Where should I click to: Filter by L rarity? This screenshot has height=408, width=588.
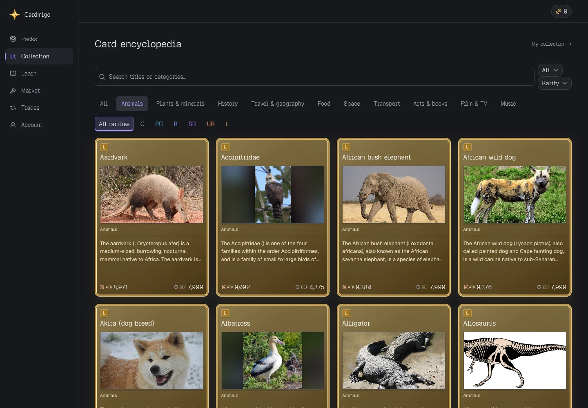point(227,124)
